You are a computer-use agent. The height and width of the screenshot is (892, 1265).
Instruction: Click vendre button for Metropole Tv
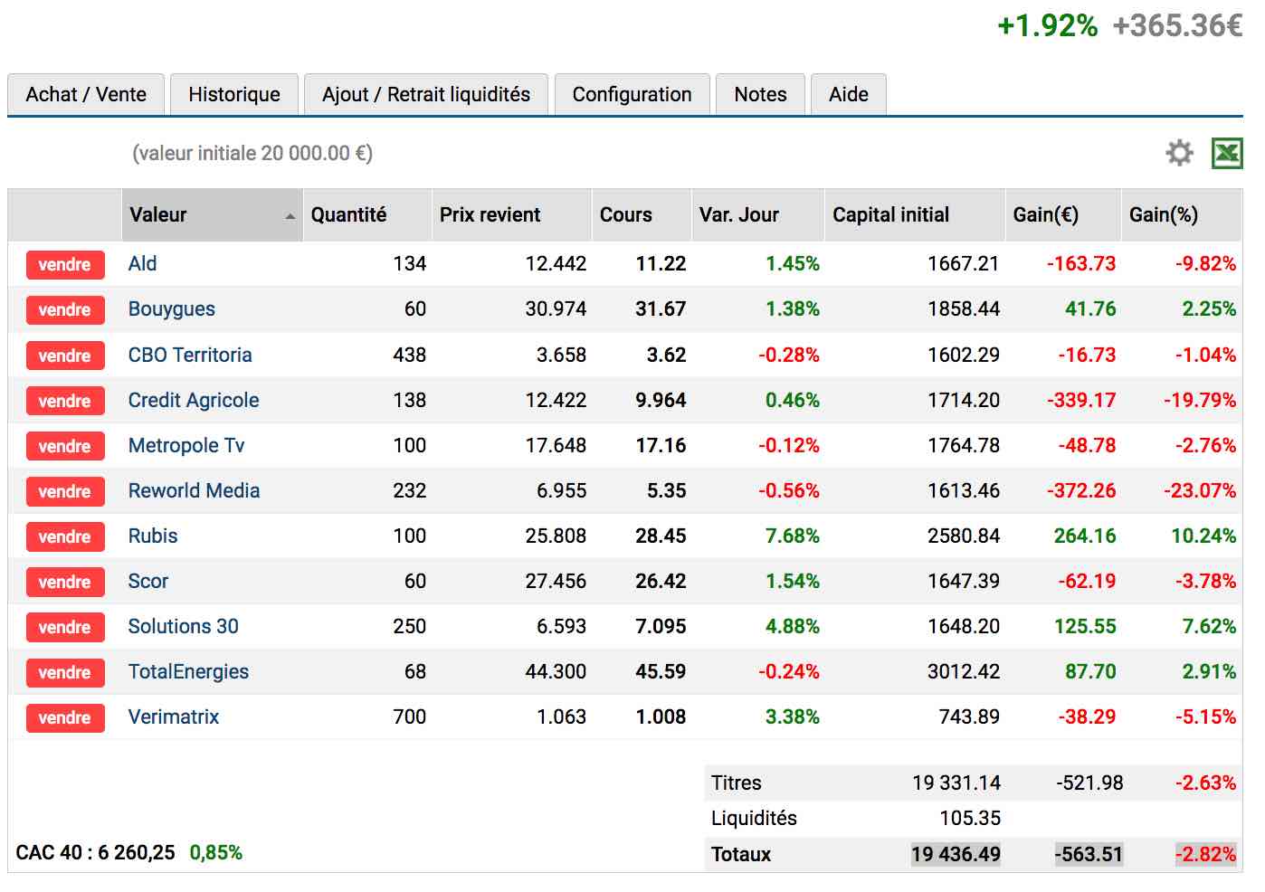(x=65, y=446)
